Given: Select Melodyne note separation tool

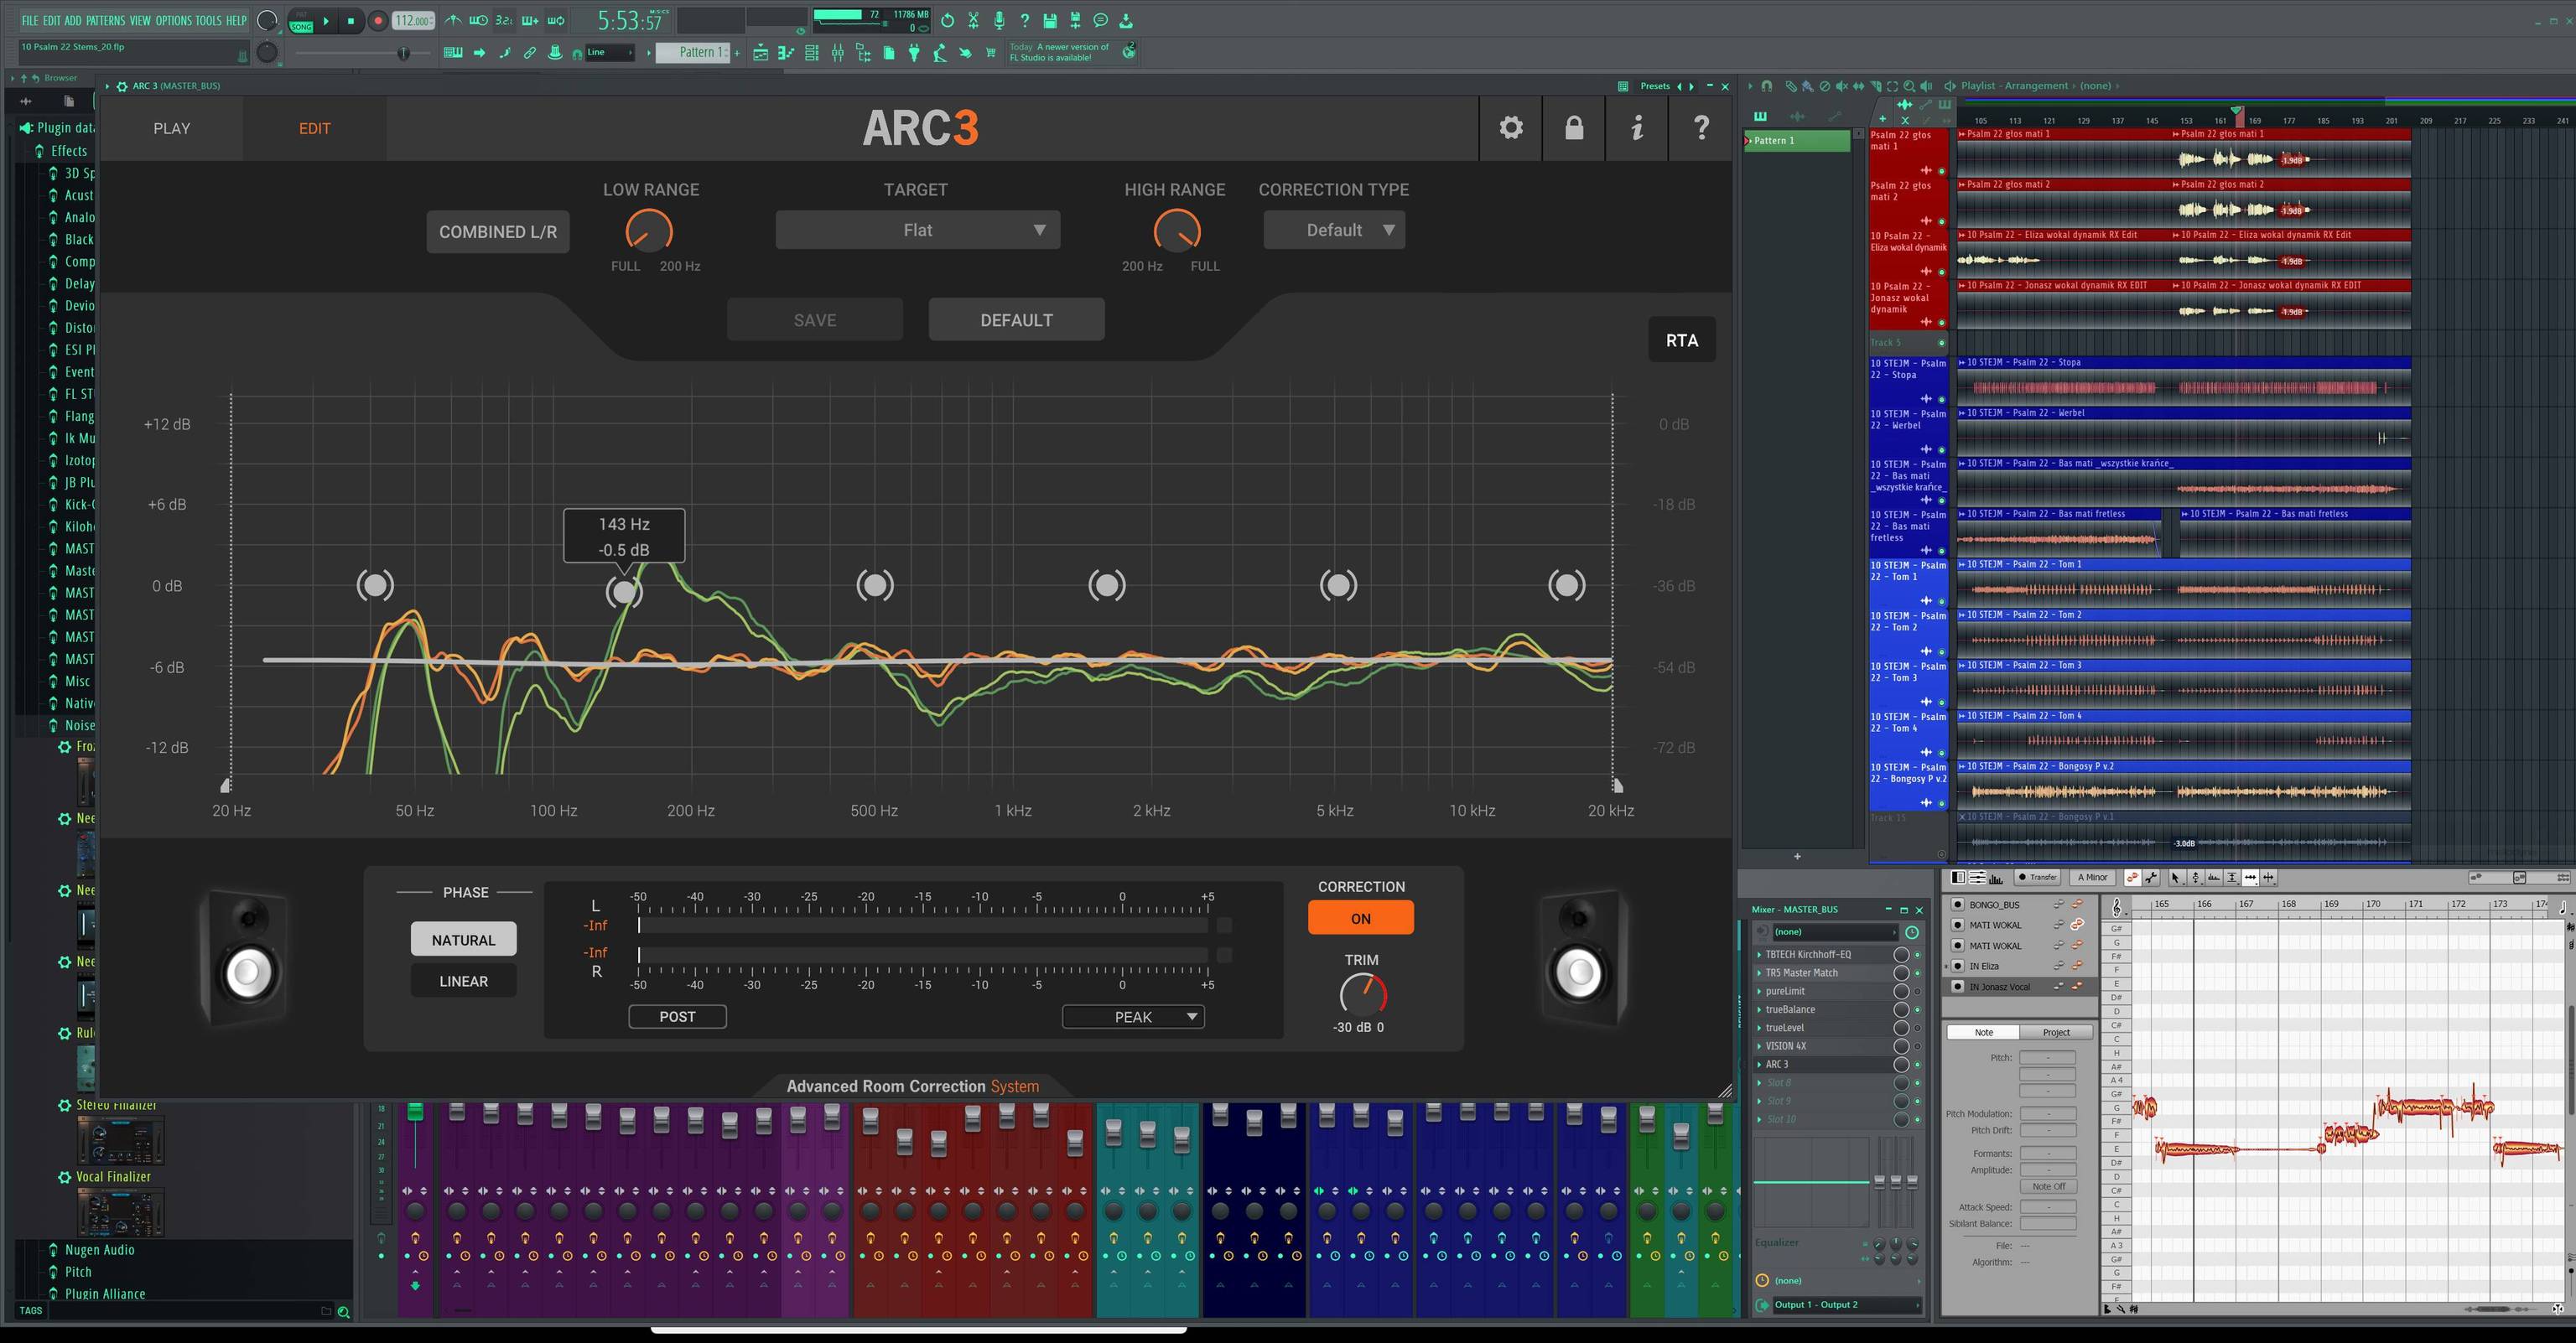Looking at the screenshot, I should point(2269,877).
